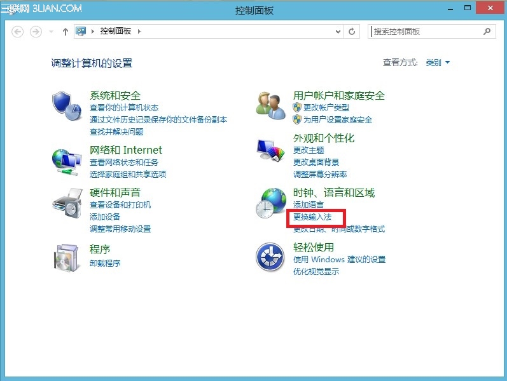Viewport: 507px width, 381px height.
Task: Select the 控制面板 breadcrumb item
Action: click(x=115, y=31)
